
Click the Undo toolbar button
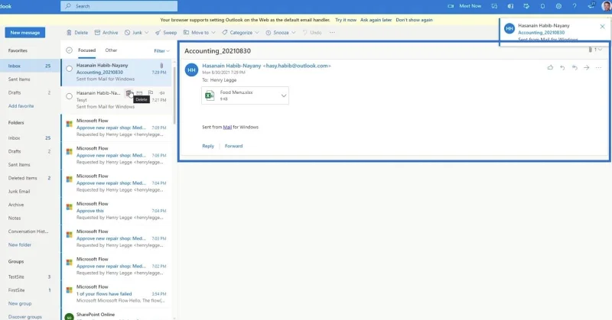click(312, 33)
